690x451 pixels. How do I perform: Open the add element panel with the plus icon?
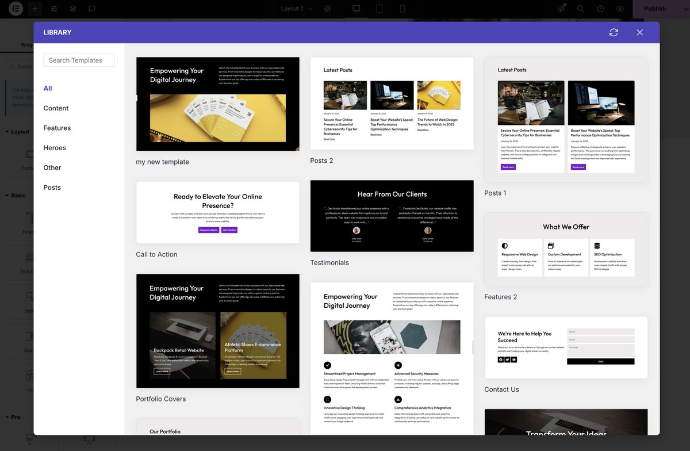point(34,9)
